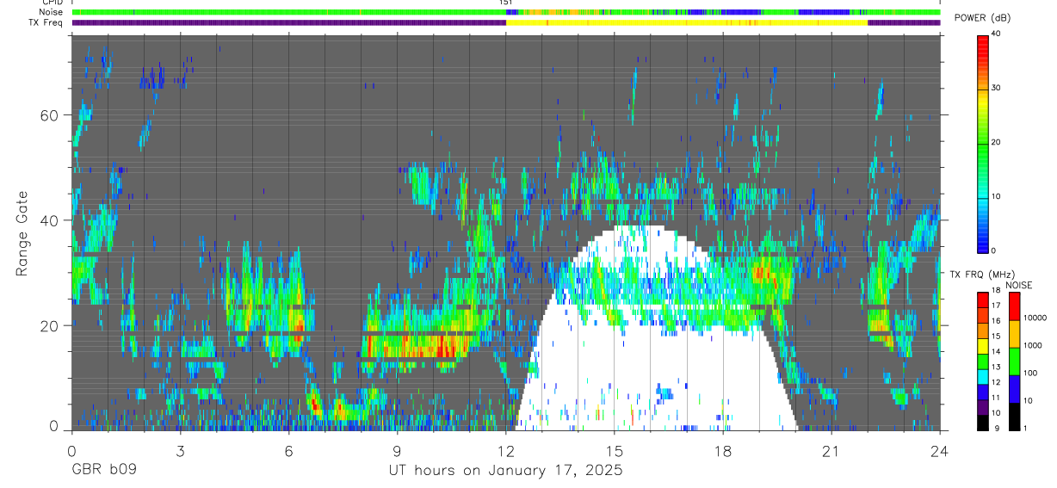
Task: Select the yellow segment of the TX FRQ legend
Action: coord(983,346)
